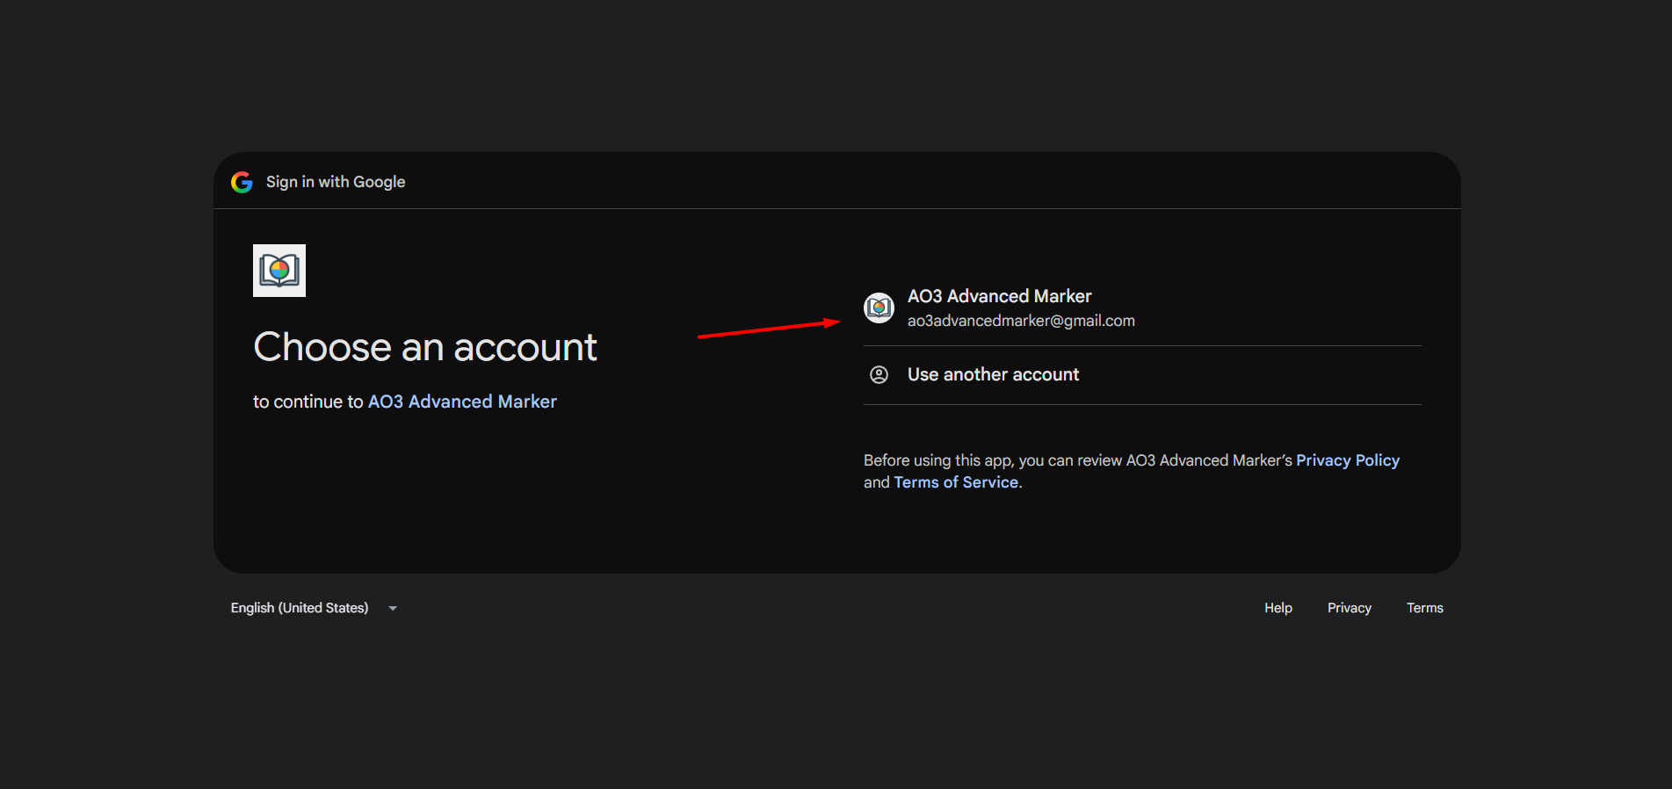Click the AO3 Advanced Marker app logo

click(279, 271)
